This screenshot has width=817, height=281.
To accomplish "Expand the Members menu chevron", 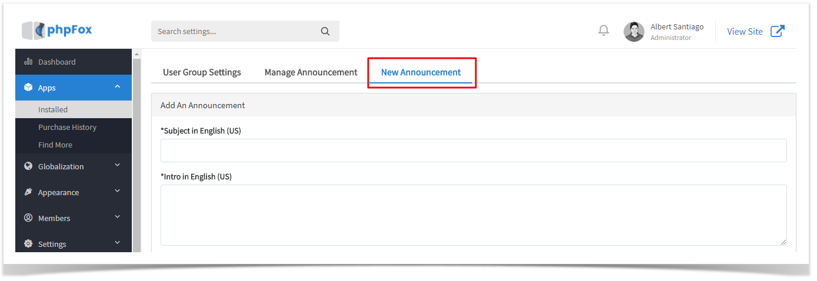I will coord(118,218).
